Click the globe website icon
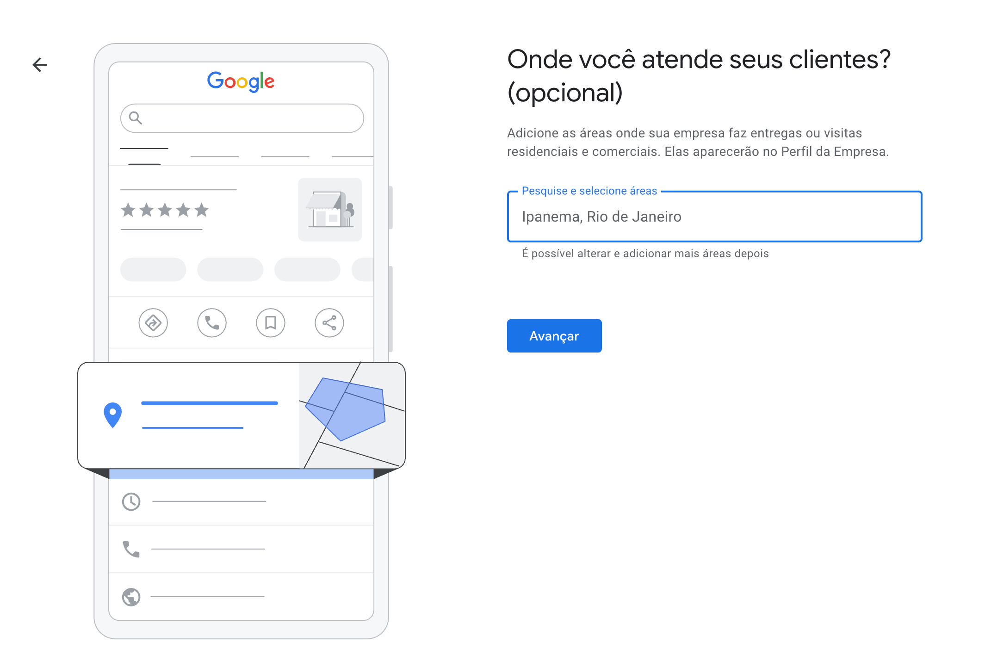 (x=131, y=597)
